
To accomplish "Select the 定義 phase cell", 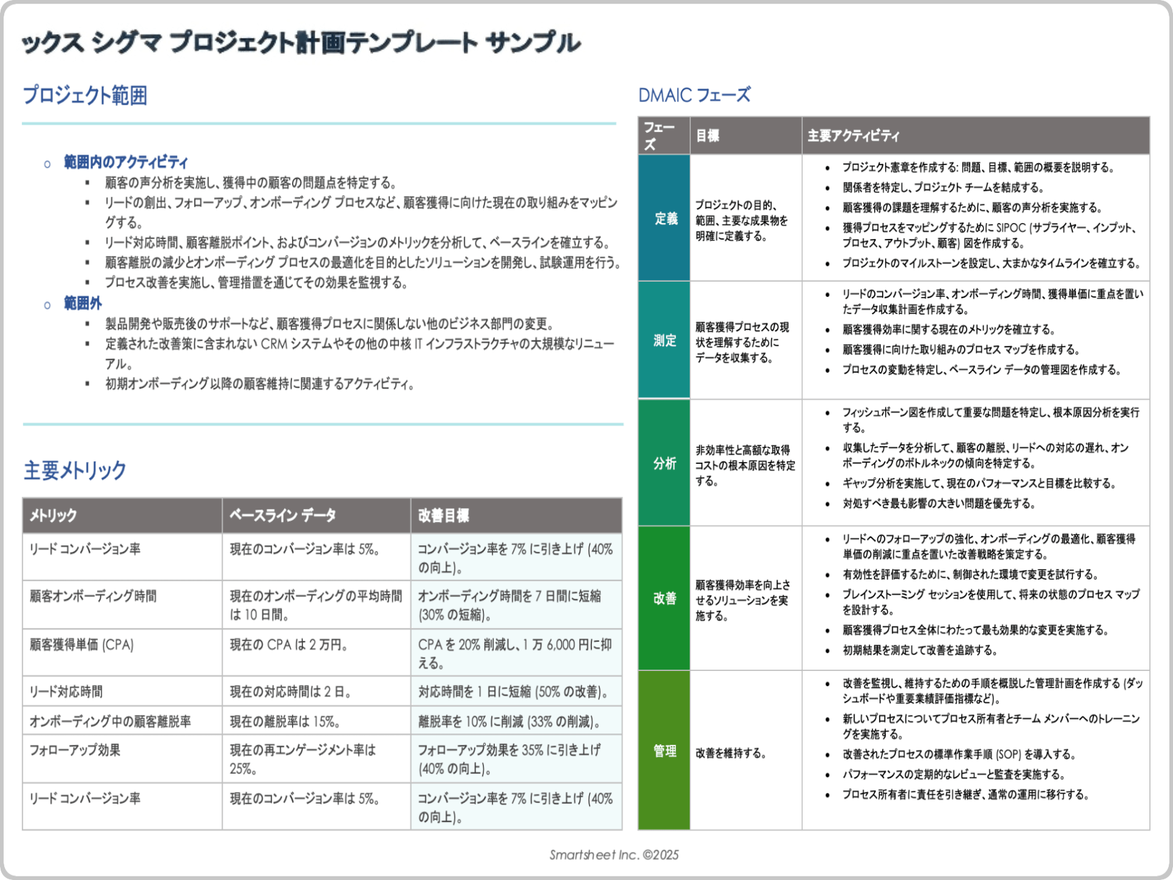I will tap(664, 218).
